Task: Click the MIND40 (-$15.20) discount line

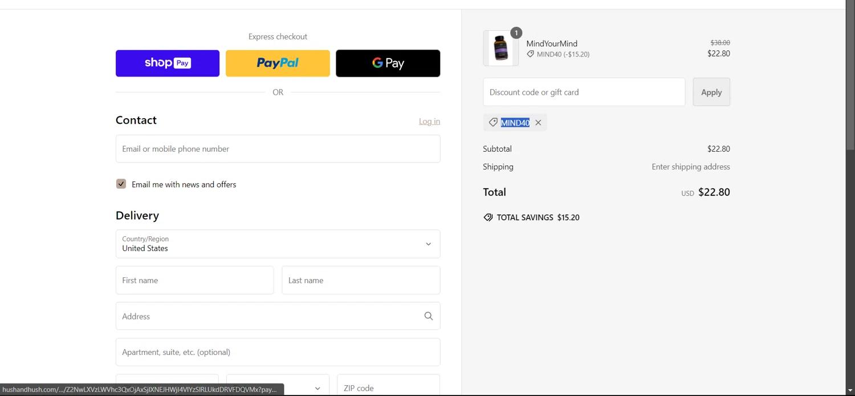Action: 558,54
